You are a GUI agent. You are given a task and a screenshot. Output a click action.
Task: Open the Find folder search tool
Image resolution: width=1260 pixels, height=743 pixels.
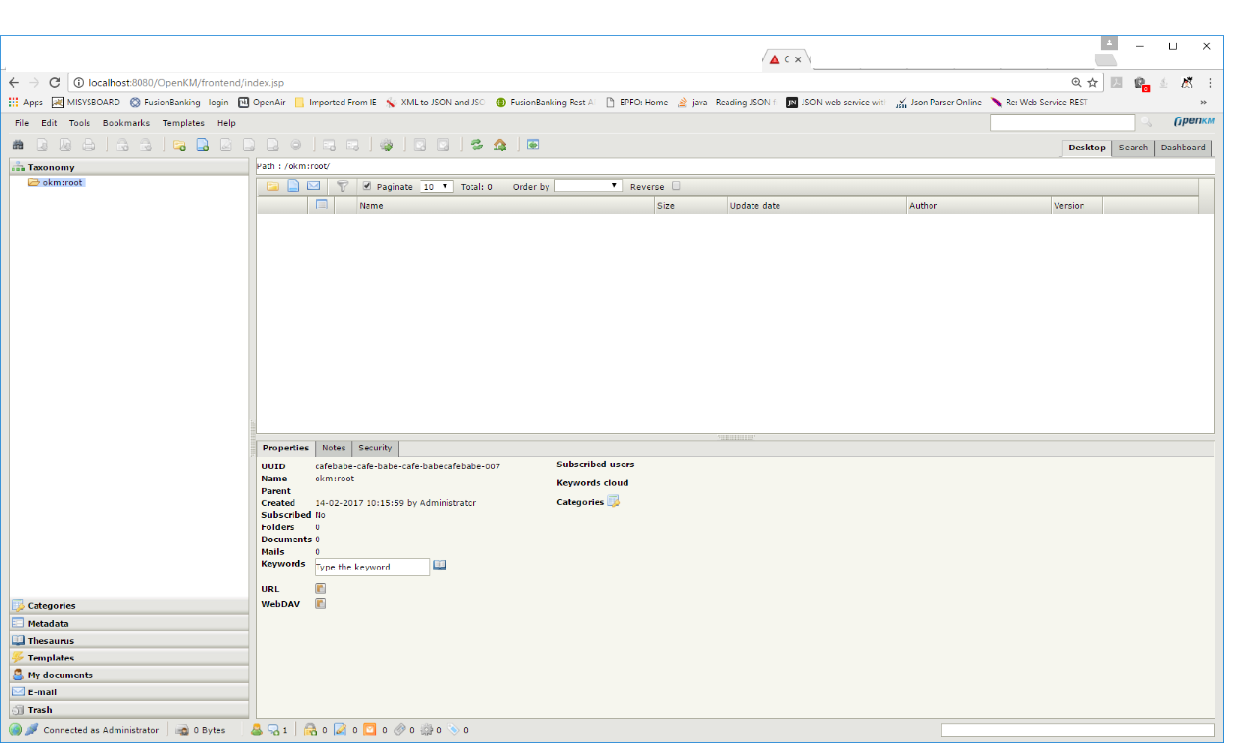point(18,144)
